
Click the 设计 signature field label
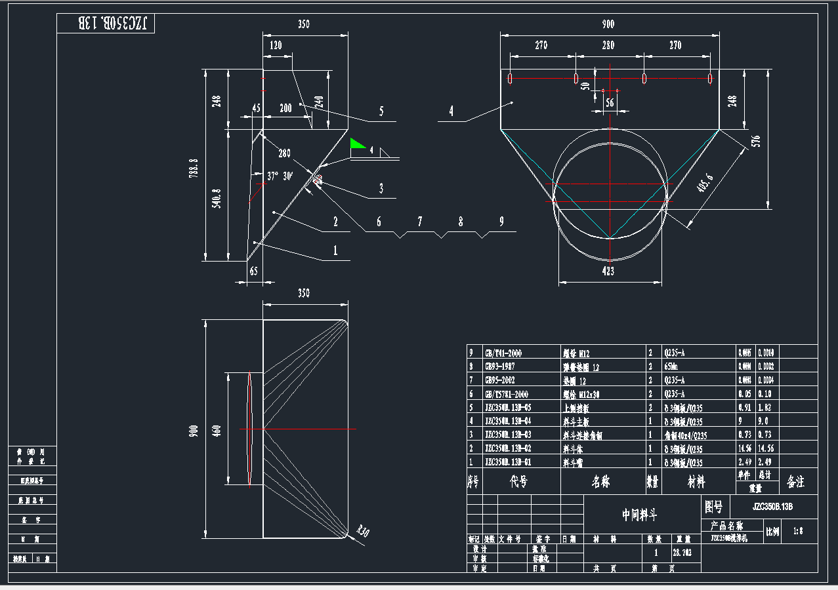pos(480,549)
